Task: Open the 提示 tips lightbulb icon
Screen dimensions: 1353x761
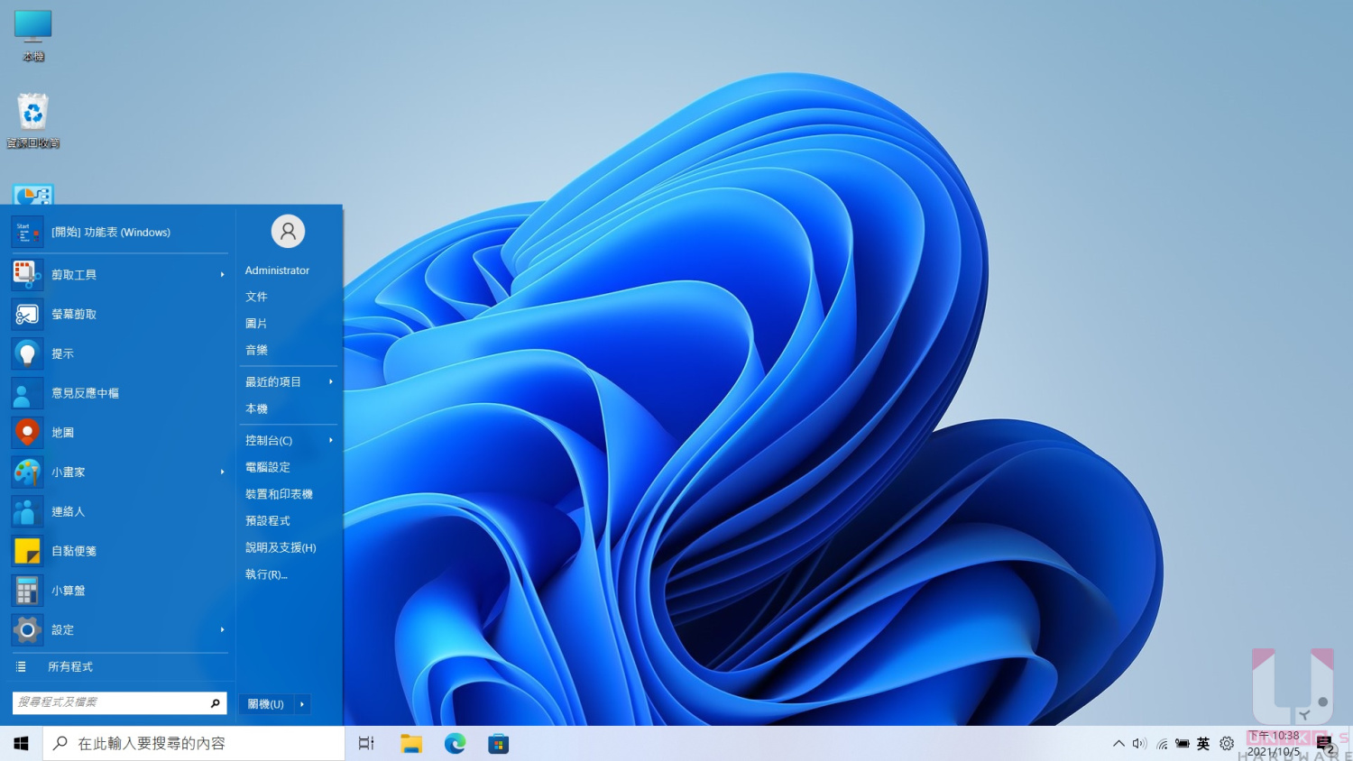Action: [x=27, y=353]
